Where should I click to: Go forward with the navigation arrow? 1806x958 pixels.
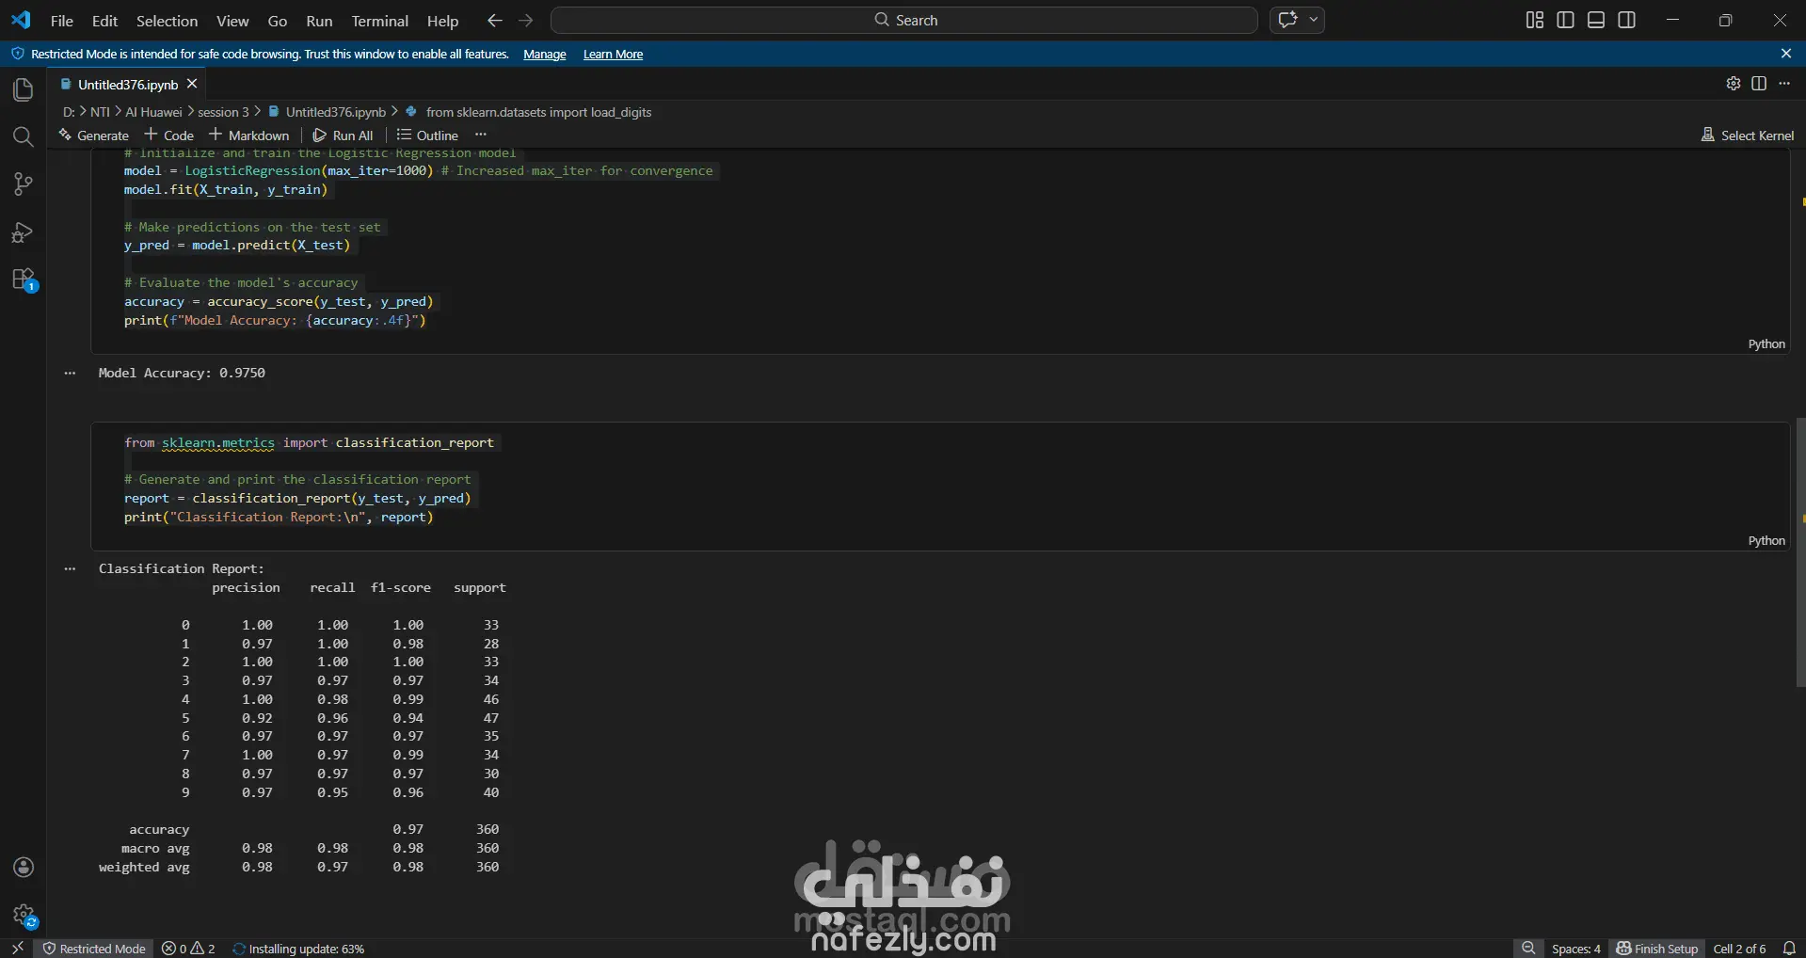pyautogui.click(x=526, y=20)
